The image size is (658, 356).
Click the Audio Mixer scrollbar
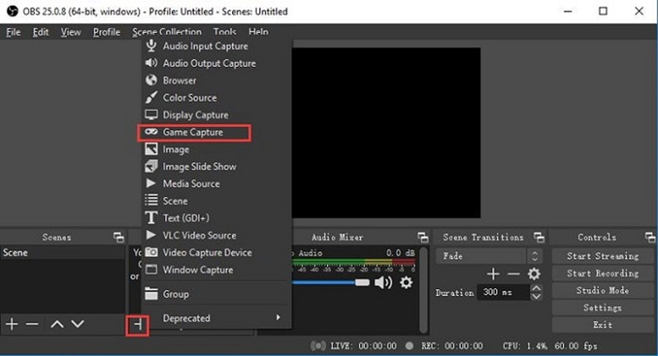424,290
